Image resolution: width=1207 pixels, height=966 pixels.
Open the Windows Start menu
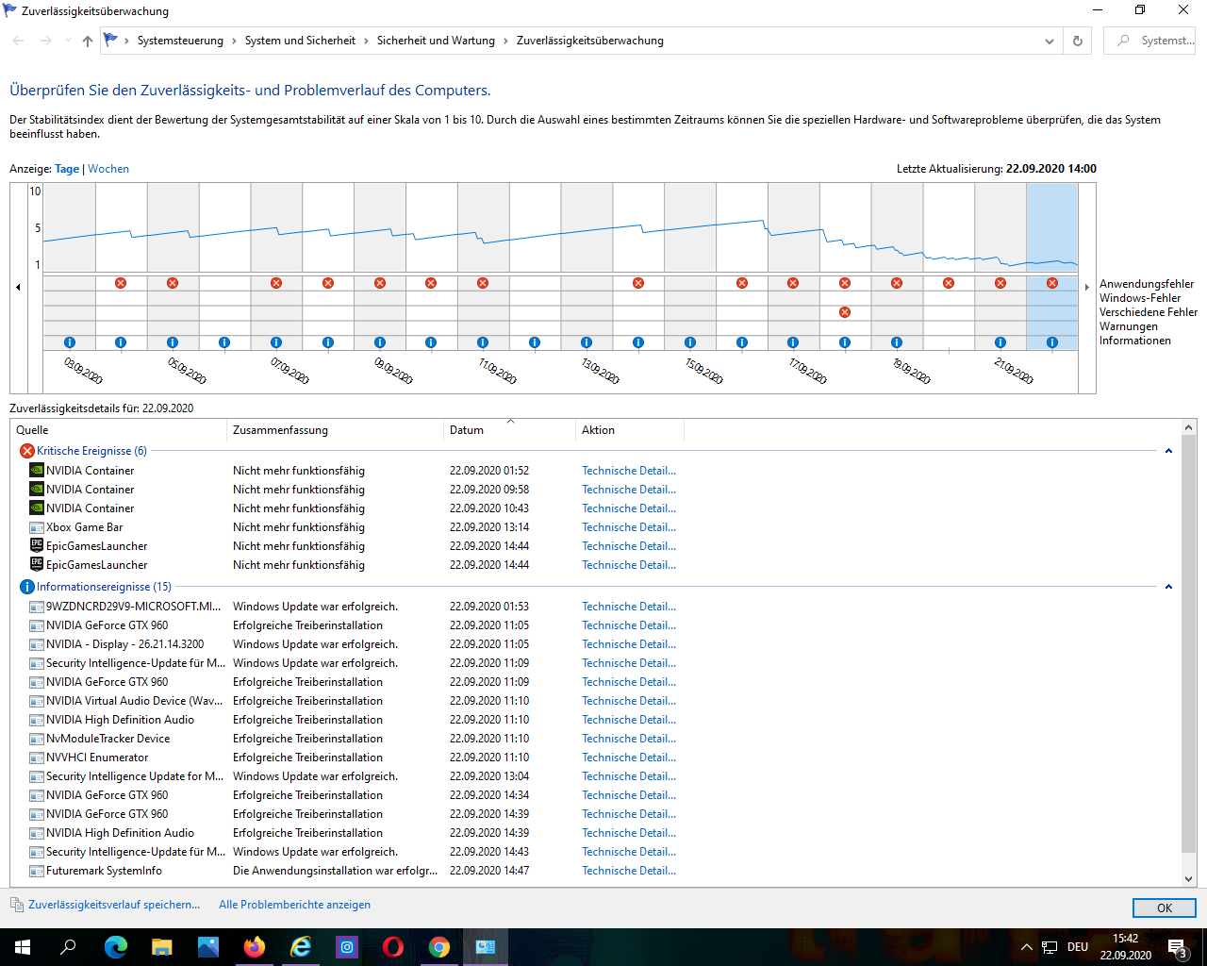[x=23, y=947]
